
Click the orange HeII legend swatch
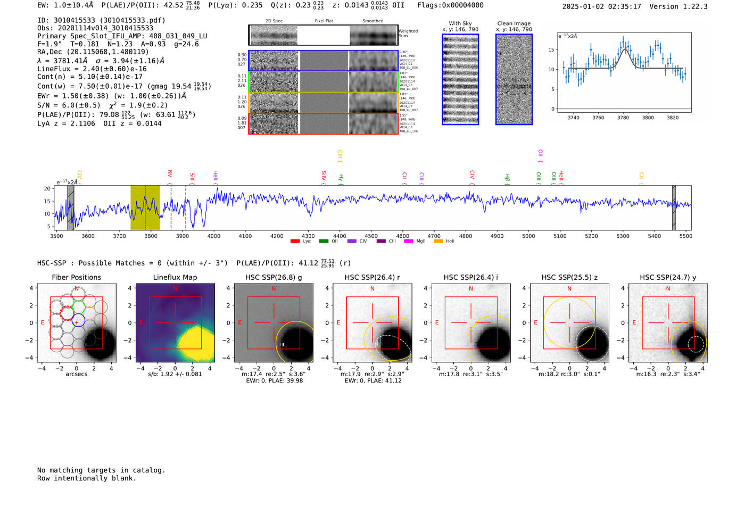coord(438,241)
